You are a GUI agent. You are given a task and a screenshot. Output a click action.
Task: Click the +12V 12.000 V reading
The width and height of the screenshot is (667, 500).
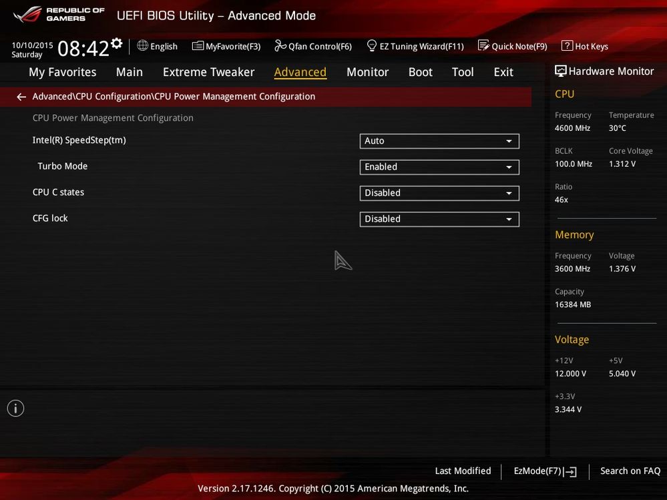(x=570, y=374)
